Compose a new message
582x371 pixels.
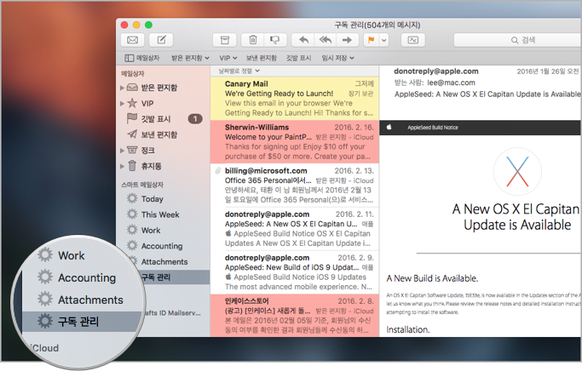point(161,40)
